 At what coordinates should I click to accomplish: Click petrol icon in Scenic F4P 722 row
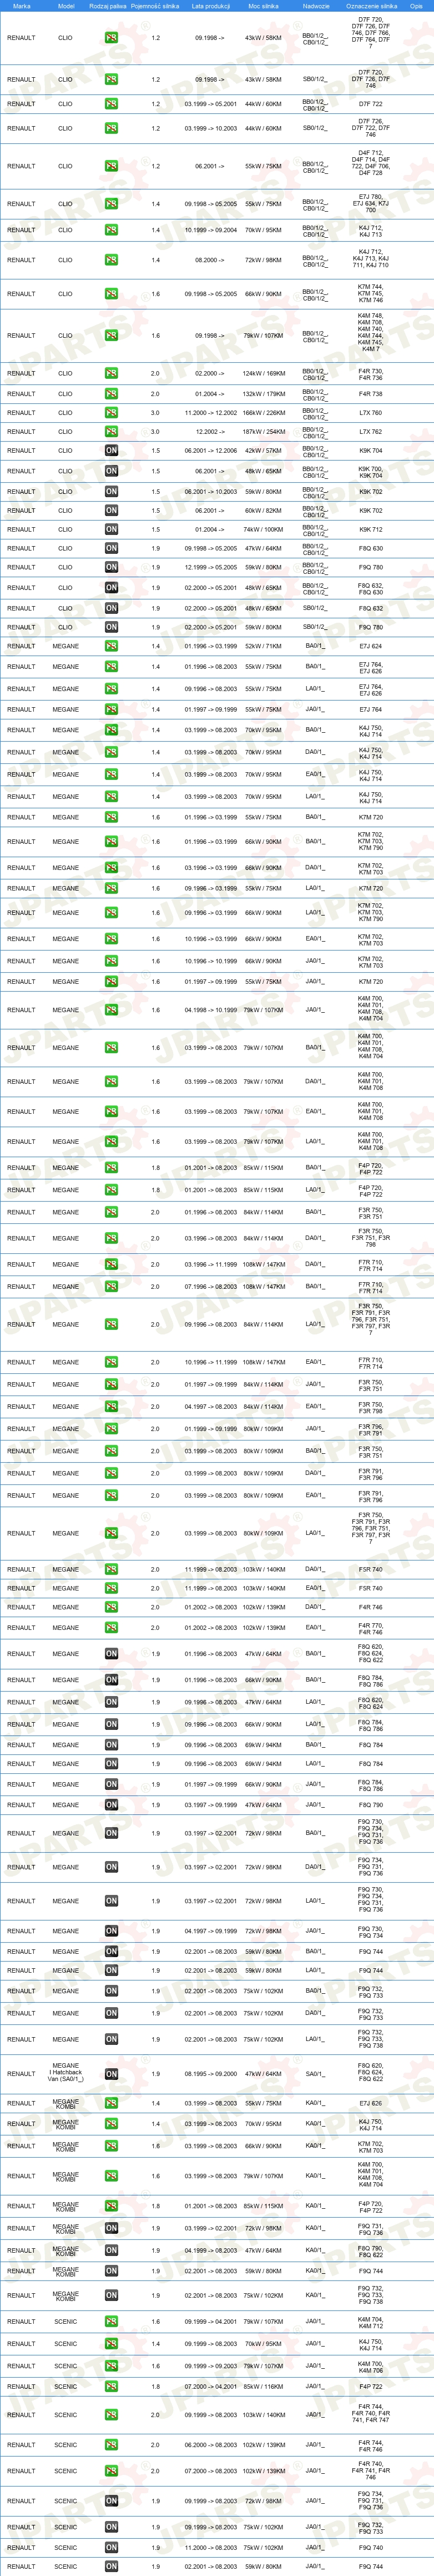[x=111, y=2386]
